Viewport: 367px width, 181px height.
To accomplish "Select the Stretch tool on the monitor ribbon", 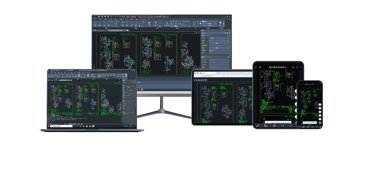I will (x=132, y=23).
